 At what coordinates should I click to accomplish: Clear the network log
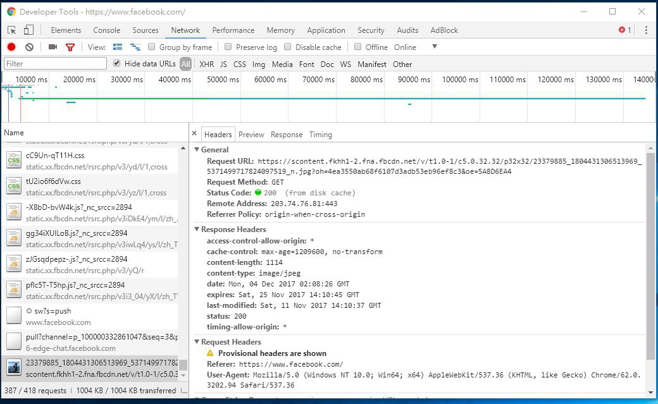(x=29, y=47)
